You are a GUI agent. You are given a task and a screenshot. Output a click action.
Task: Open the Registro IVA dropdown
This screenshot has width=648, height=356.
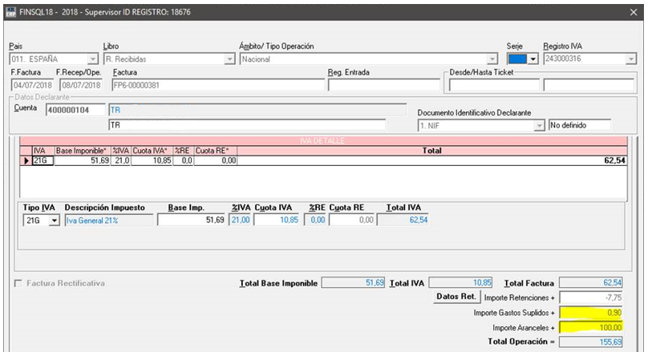tap(631, 59)
